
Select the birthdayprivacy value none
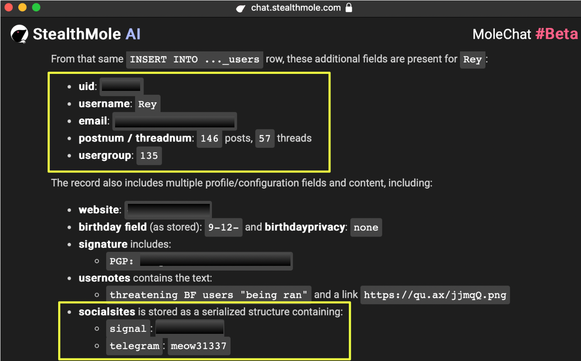click(x=366, y=227)
